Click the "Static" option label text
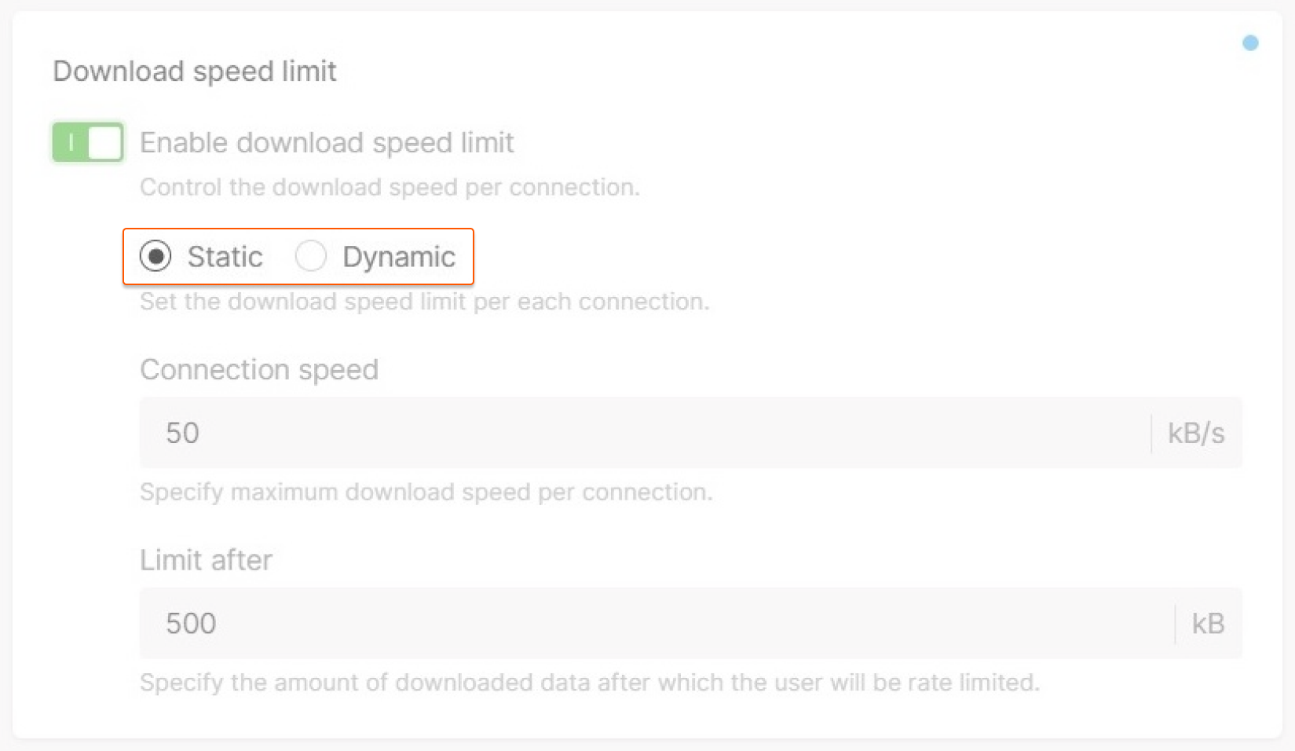This screenshot has width=1295, height=751. click(x=225, y=257)
